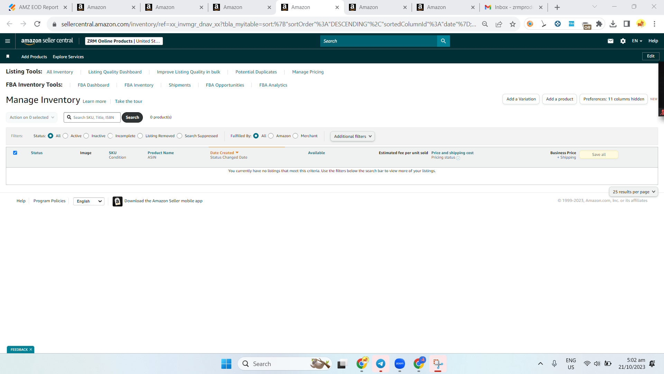Open the English language dropdown in footer
Viewport: 664px width, 374px height.
coord(89,201)
